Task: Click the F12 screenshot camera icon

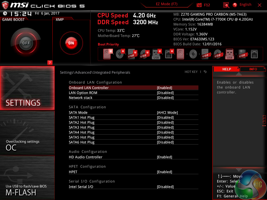Action: click(199, 5)
